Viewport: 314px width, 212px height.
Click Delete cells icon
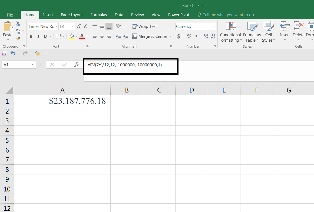tap(299, 26)
